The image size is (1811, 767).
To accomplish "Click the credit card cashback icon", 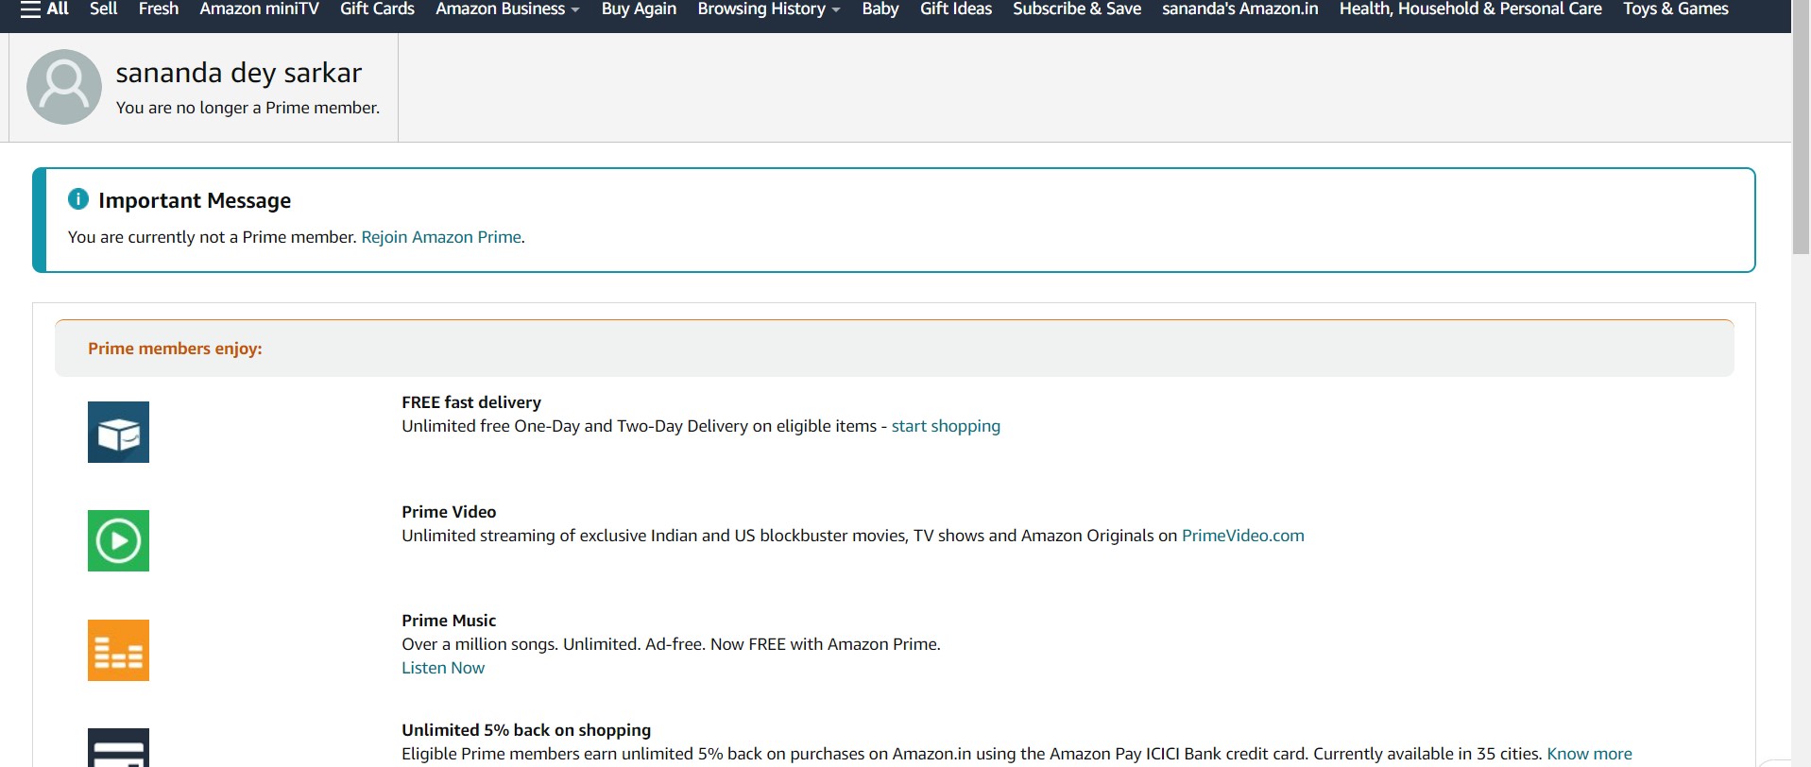I will 118,748.
